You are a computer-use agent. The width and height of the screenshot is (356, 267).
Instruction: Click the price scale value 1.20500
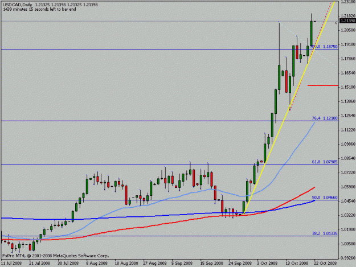click(348, 30)
